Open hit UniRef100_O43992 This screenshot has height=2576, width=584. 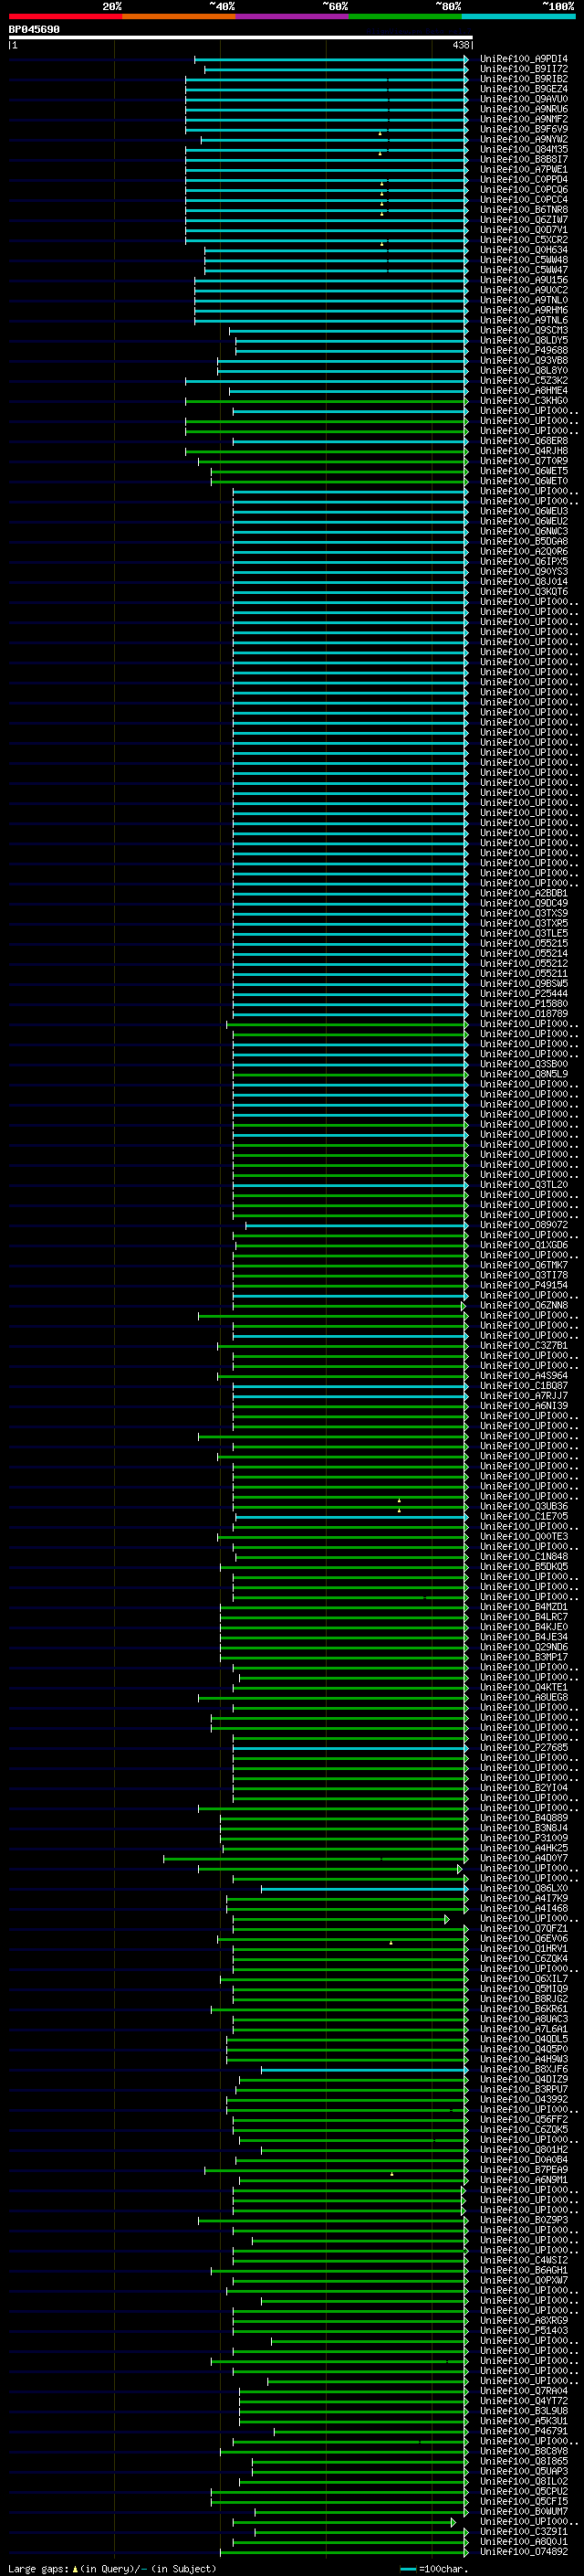coord(523,2099)
